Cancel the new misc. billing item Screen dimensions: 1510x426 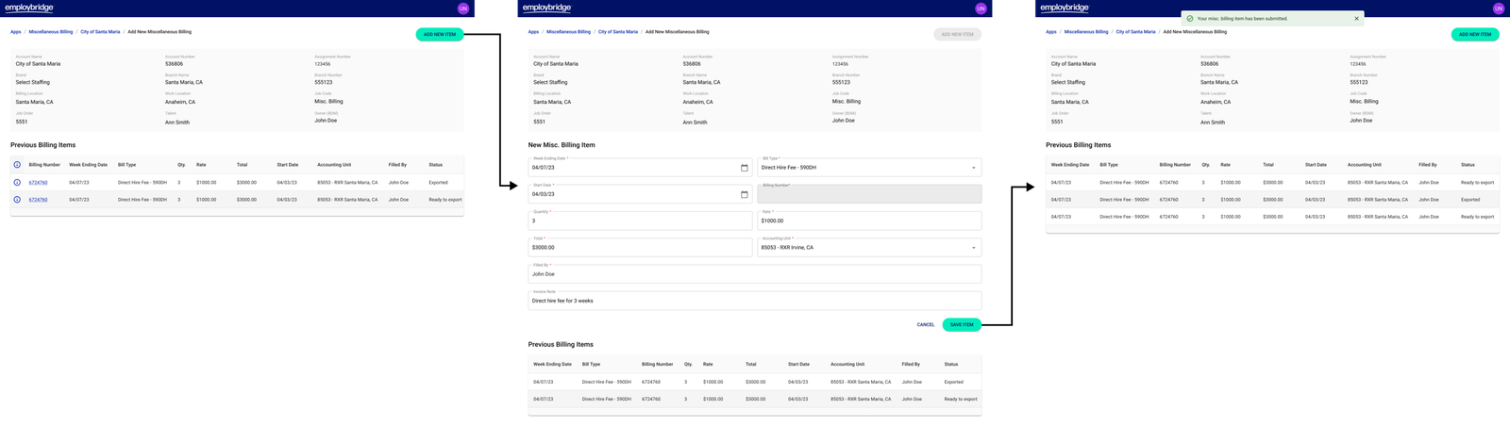925,324
